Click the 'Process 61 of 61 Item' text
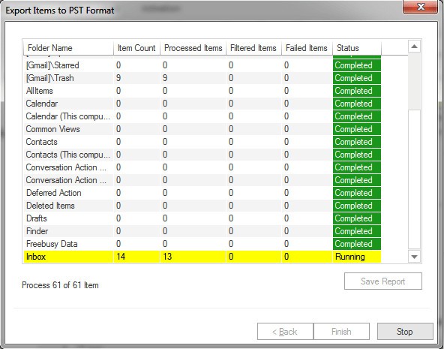Image resolution: width=444 pixels, height=349 pixels. pyautogui.click(x=60, y=285)
